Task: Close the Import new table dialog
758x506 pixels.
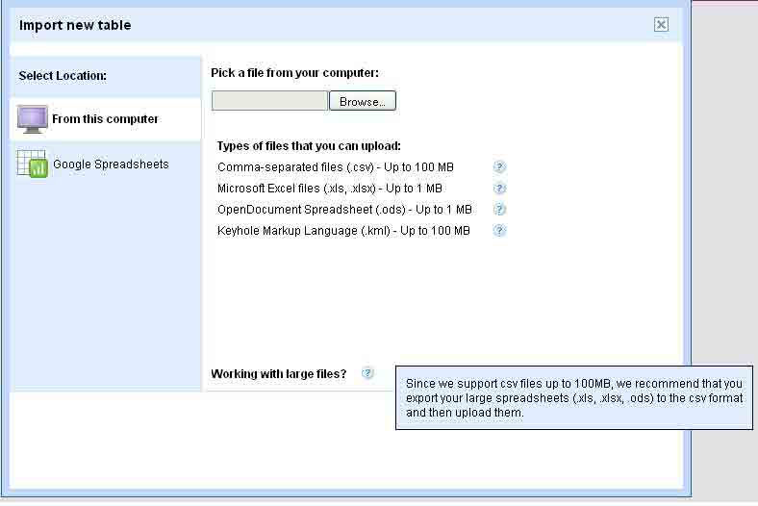Action: 661,24
